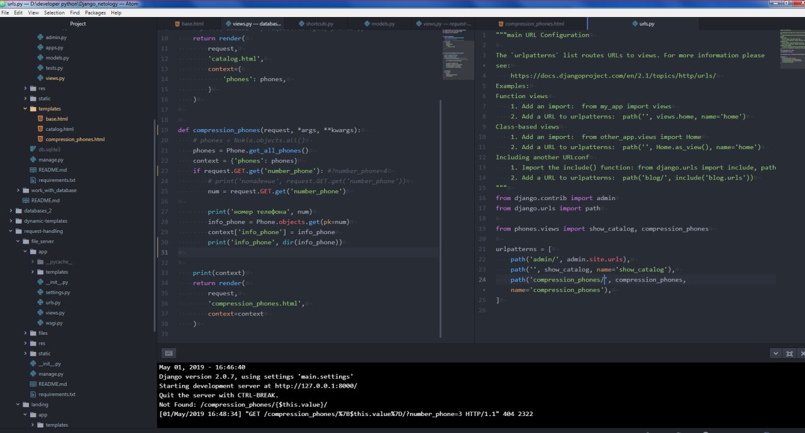Open the first requirements.txt in tree
805x433 pixels.
[x=57, y=180]
